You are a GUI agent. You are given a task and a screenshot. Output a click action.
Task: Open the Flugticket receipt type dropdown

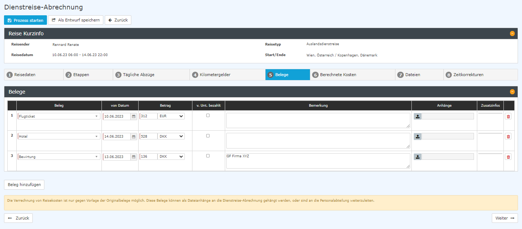[59, 117]
